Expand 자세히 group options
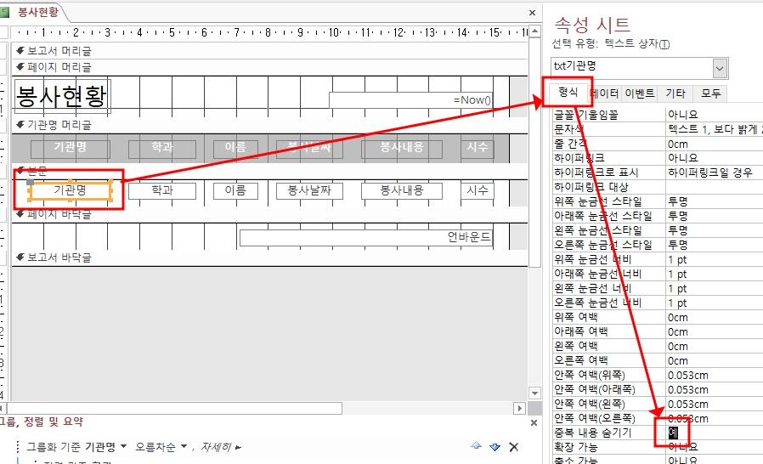 (221, 447)
